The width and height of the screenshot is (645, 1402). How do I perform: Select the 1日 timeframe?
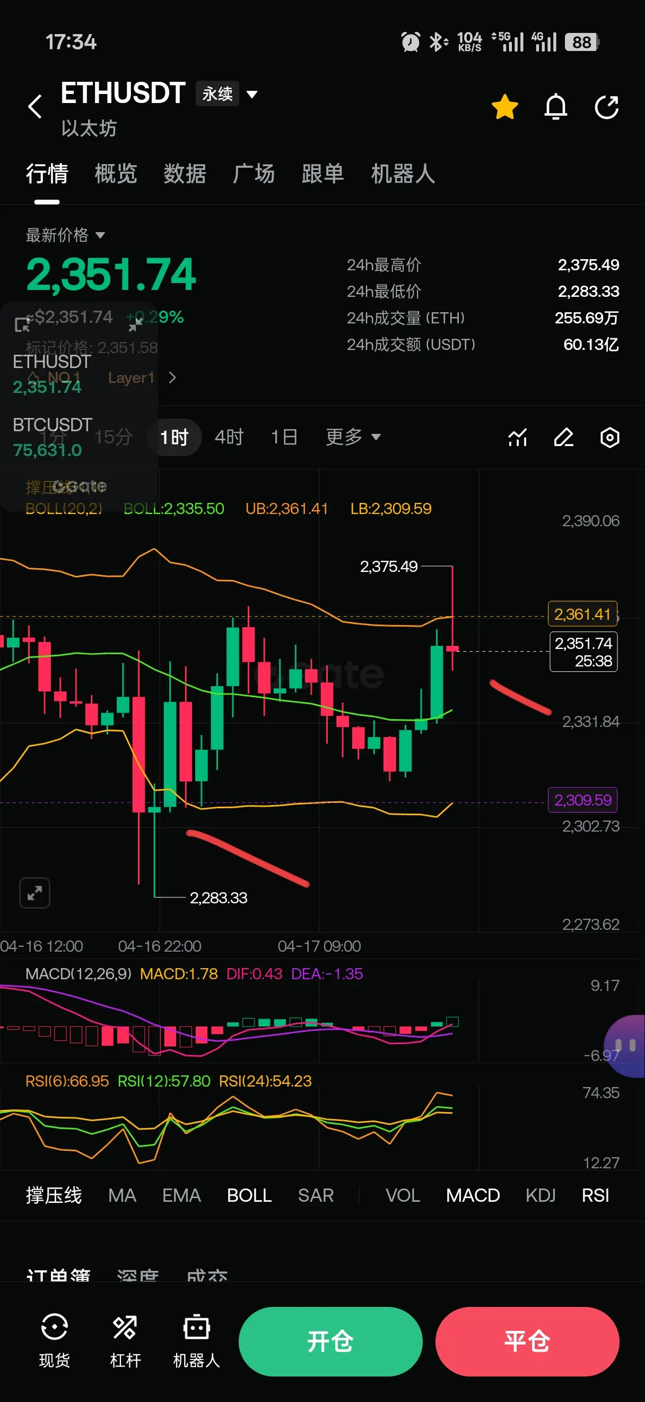tap(284, 437)
